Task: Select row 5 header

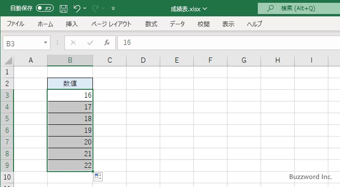Action: point(7,119)
